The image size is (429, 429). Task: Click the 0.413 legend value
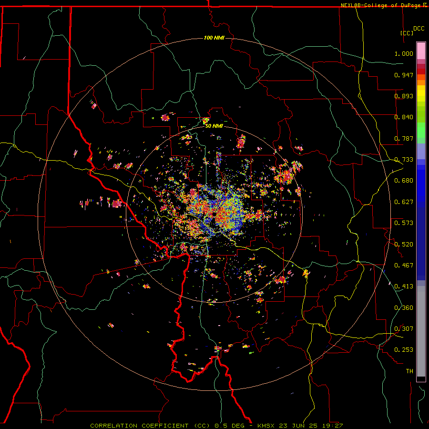[404, 286]
